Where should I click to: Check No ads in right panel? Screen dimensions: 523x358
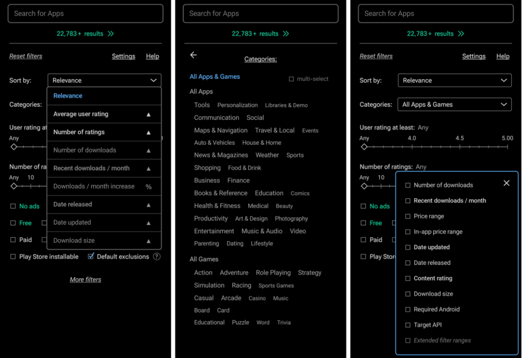pyautogui.click(x=363, y=206)
